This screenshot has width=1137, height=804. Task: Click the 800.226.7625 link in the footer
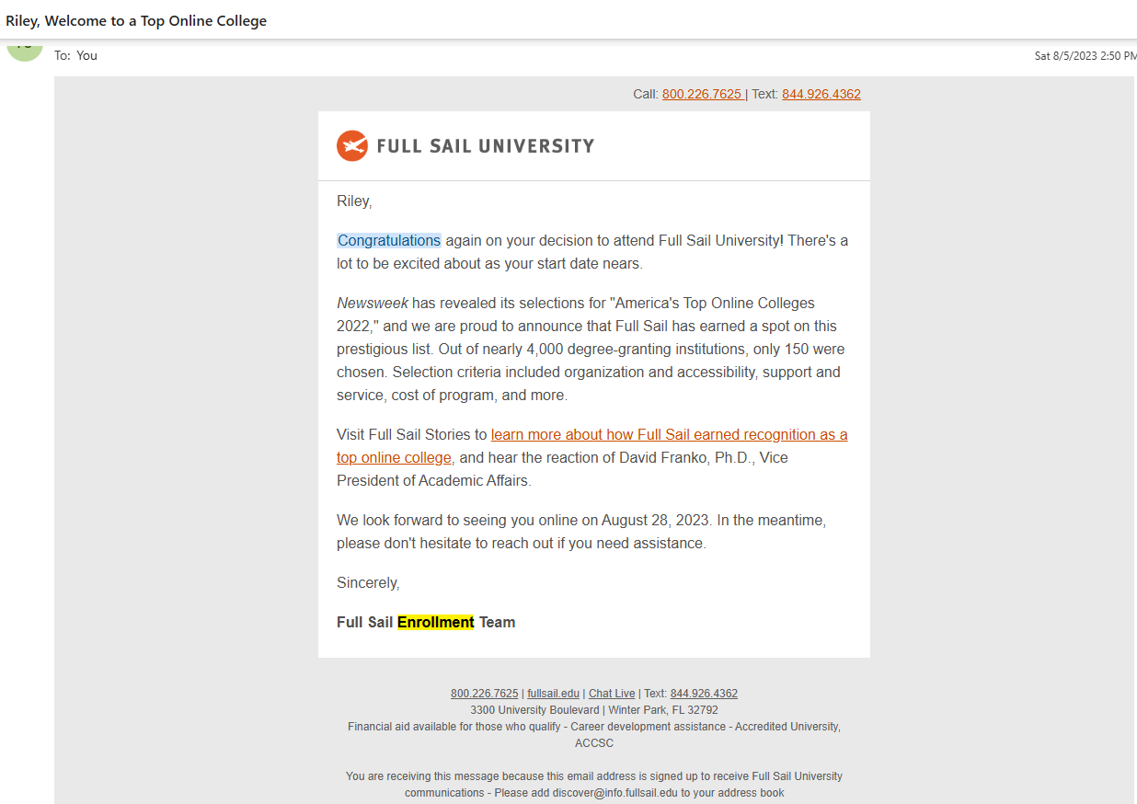(484, 694)
